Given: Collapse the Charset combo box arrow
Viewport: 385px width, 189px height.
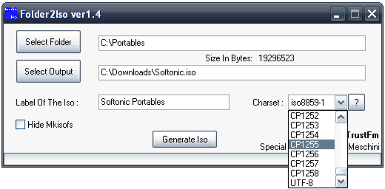Looking at the screenshot, I should [x=341, y=102].
